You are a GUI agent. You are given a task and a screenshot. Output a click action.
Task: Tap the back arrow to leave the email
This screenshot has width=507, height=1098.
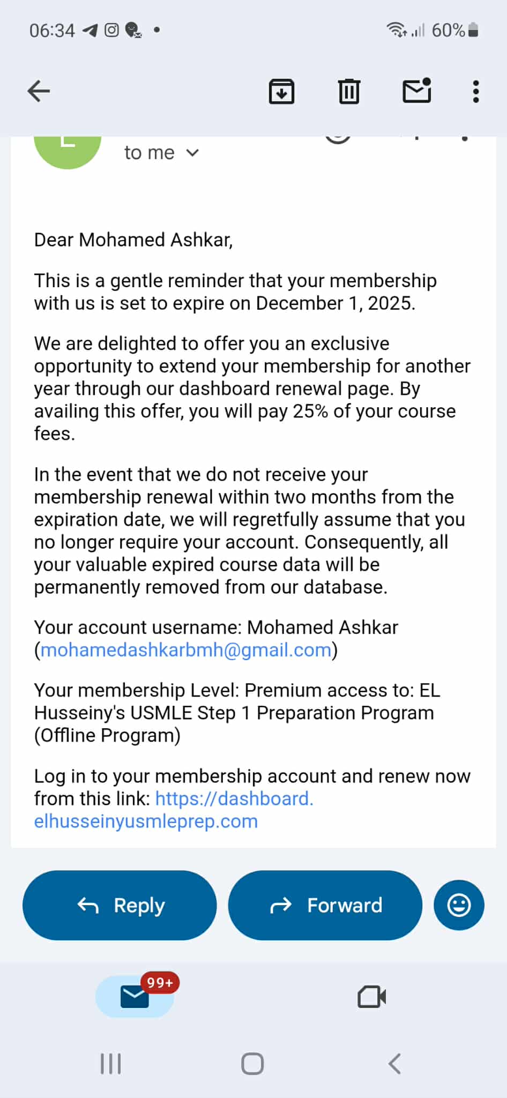coord(39,91)
